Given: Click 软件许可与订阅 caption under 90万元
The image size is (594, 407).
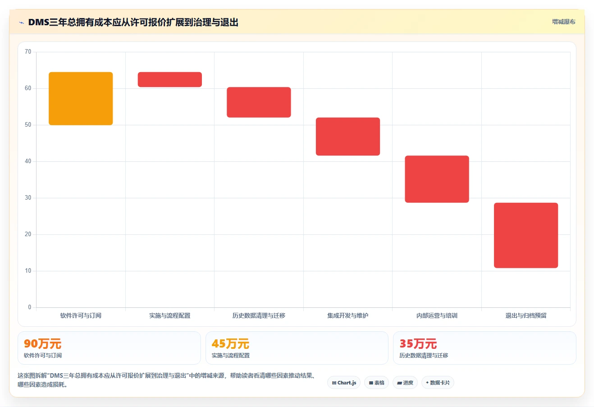Looking at the screenshot, I should pyautogui.click(x=43, y=356).
